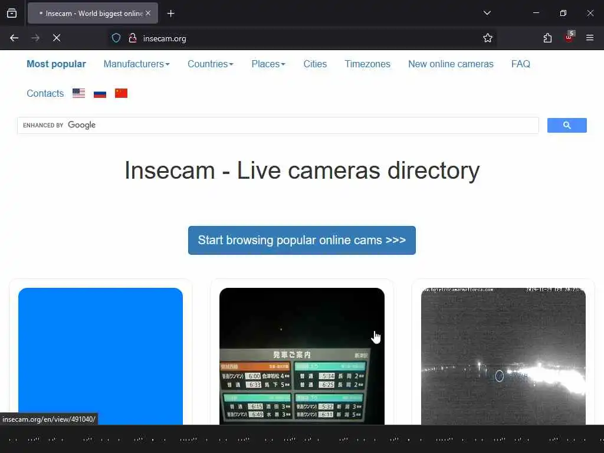Image resolution: width=604 pixels, height=453 pixels.
Task: Click the Insecam - Live cameras directory heading
Action: [302, 170]
